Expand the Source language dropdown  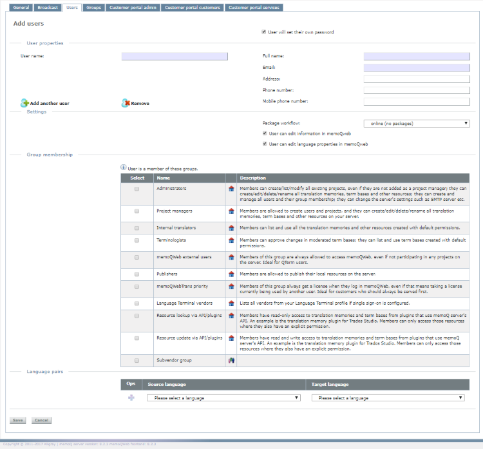coord(223,398)
